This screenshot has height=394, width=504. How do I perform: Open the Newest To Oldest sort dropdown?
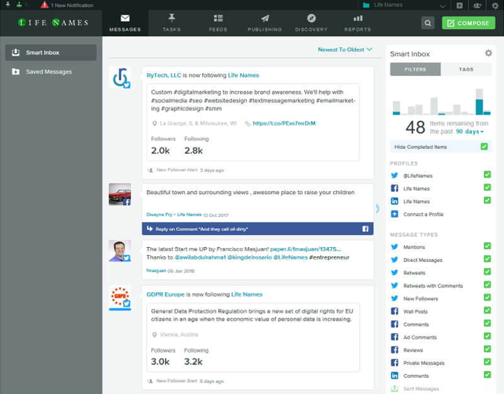point(345,49)
